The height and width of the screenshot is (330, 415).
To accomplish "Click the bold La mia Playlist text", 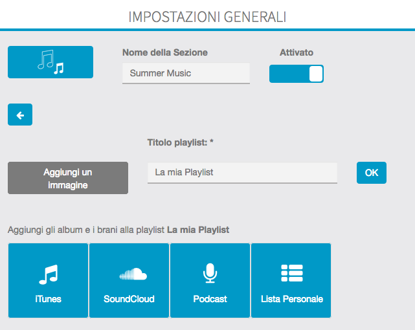I will tap(198, 230).
